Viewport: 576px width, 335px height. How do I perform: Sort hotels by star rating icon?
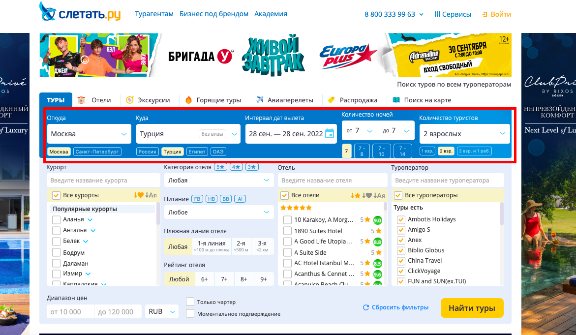click(x=355, y=195)
